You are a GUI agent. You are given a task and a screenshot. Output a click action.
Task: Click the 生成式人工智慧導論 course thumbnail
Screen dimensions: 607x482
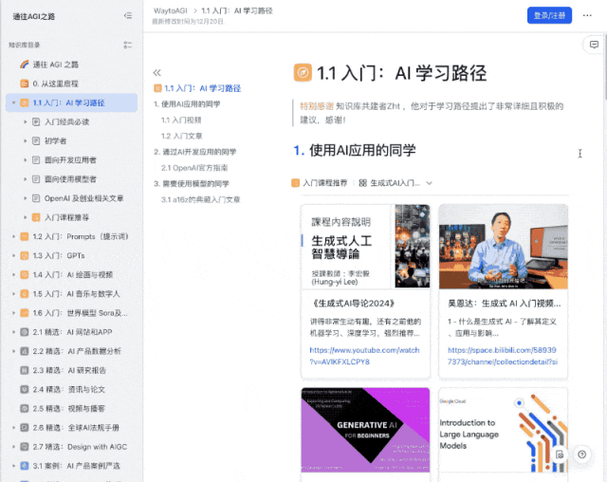(x=365, y=247)
